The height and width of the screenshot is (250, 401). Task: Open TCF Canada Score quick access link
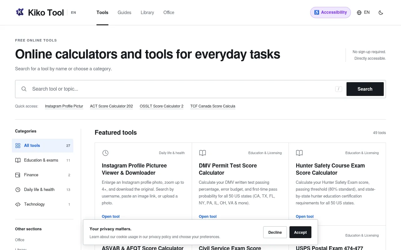tap(213, 106)
